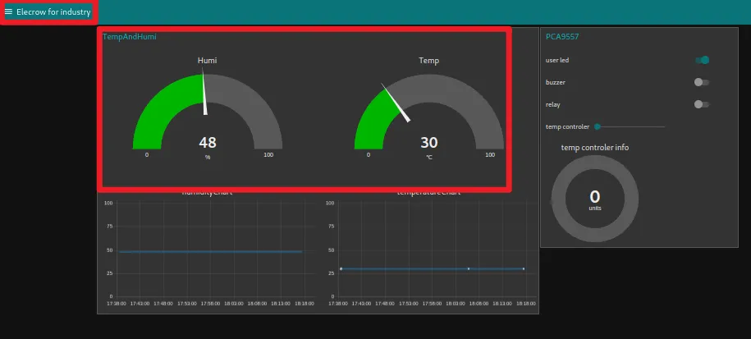The height and width of the screenshot is (339, 751).
Task: Click the Humi gauge needle
Action: click(x=205, y=96)
